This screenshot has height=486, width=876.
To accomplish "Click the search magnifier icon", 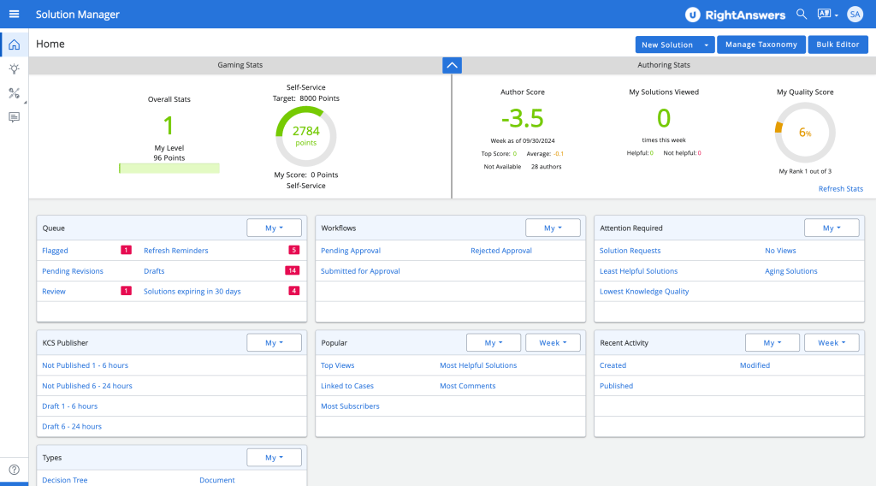I will click(x=801, y=14).
